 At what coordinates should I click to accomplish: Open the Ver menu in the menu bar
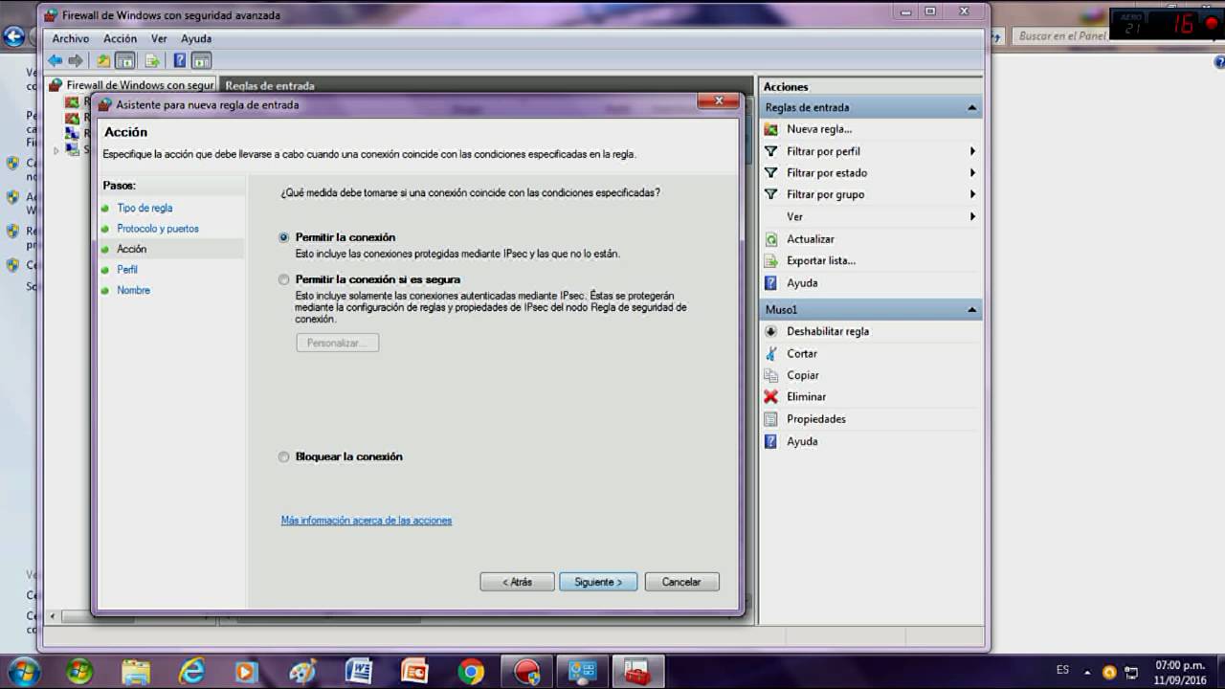[x=159, y=39]
